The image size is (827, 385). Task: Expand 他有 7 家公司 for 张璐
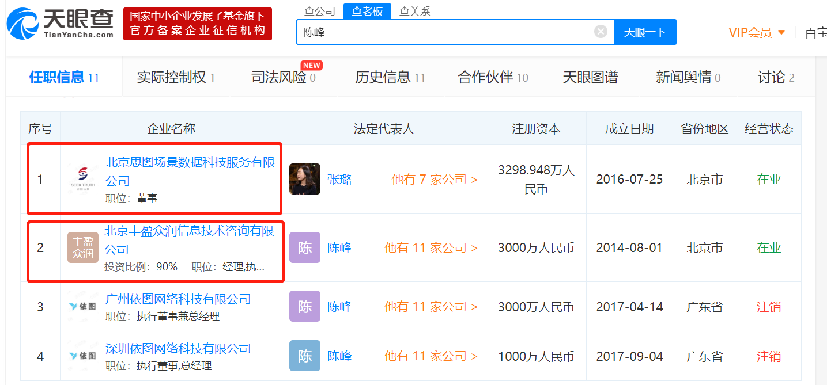point(435,180)
